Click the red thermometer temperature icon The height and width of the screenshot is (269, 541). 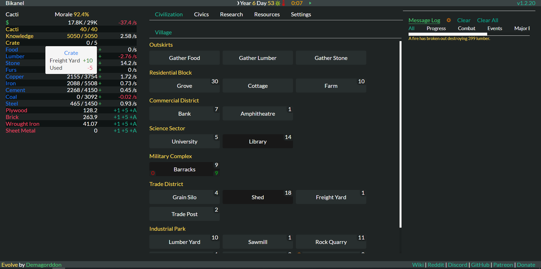pyautogui.click(x=283, y=3)
